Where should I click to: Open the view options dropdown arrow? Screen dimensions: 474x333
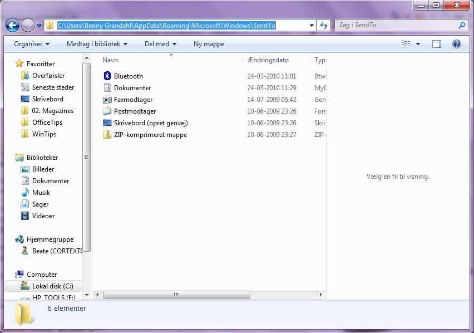coord(418,44)
